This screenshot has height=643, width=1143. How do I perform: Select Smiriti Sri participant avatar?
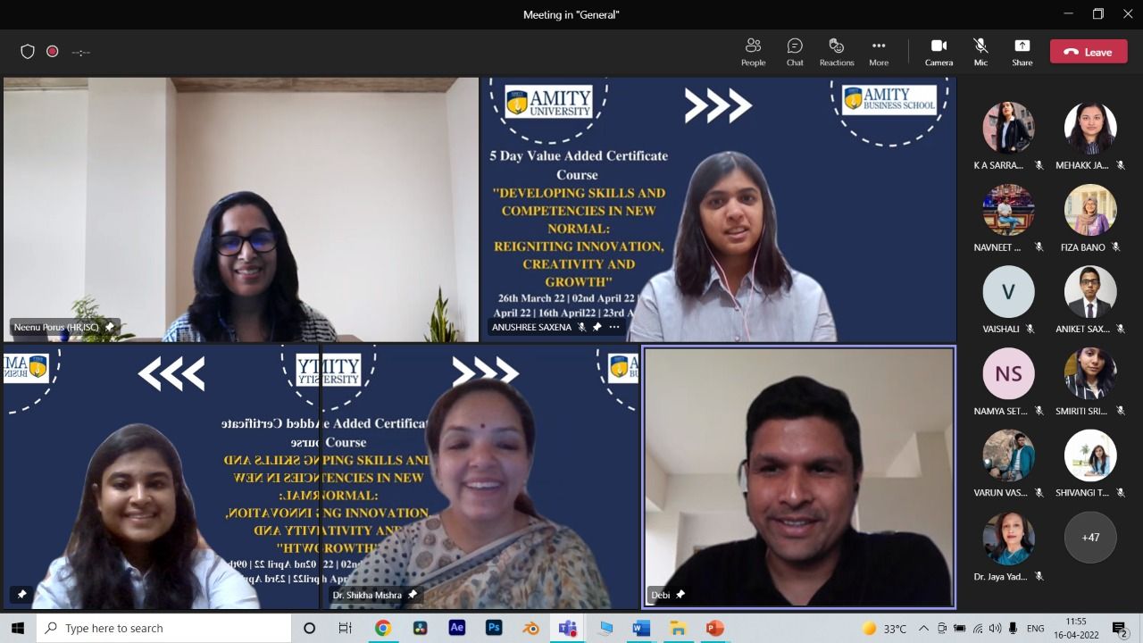point(1090,373)
